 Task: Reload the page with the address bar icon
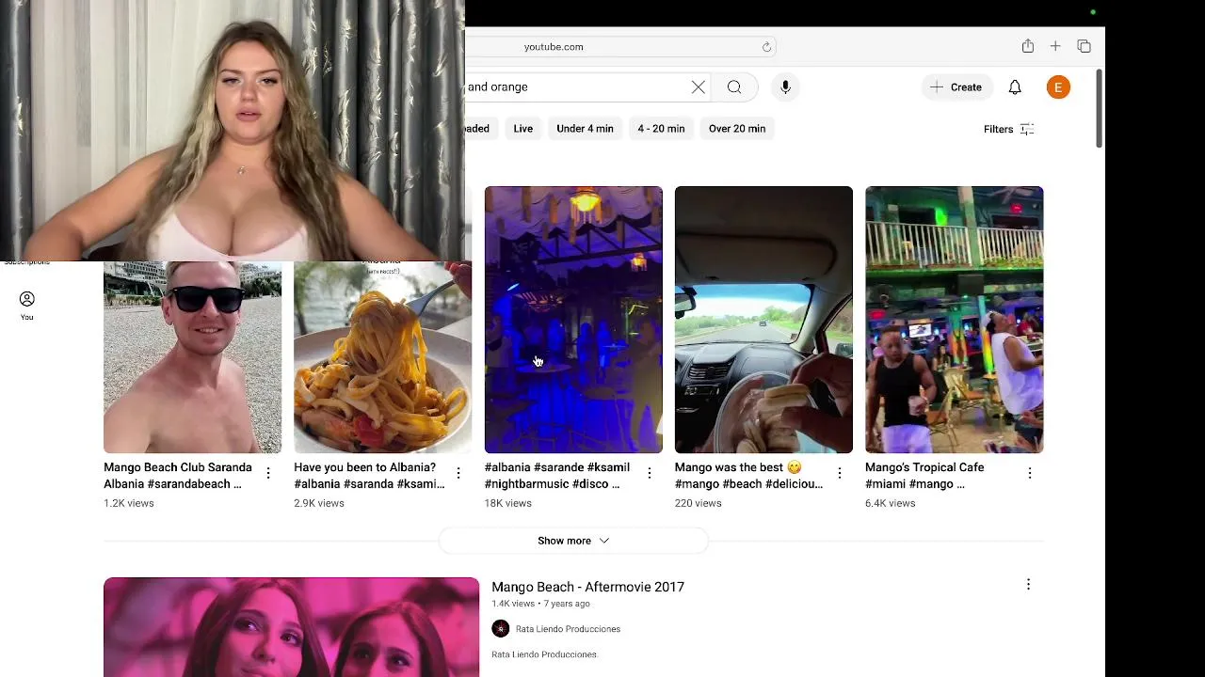pyautogui.click(x=766, y=46)
